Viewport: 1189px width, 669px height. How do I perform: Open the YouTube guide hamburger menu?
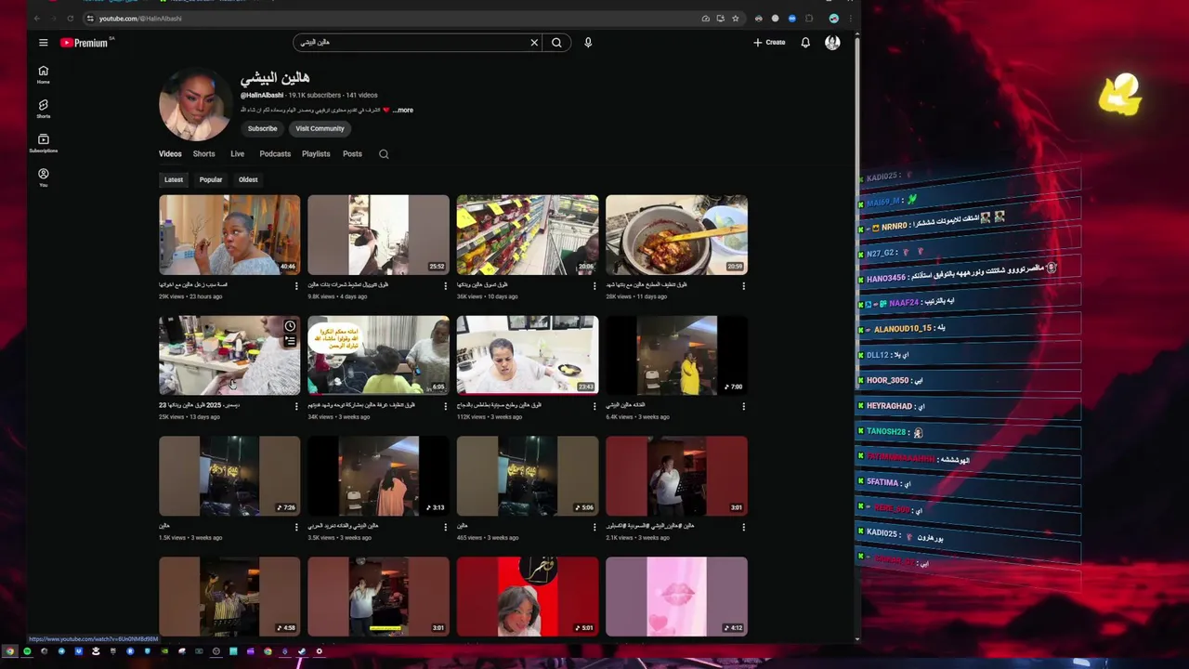pos(43,42)
